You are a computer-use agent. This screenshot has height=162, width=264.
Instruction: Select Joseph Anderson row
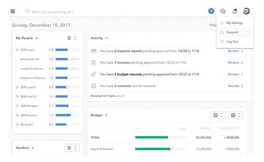click(x=47, y=69)
